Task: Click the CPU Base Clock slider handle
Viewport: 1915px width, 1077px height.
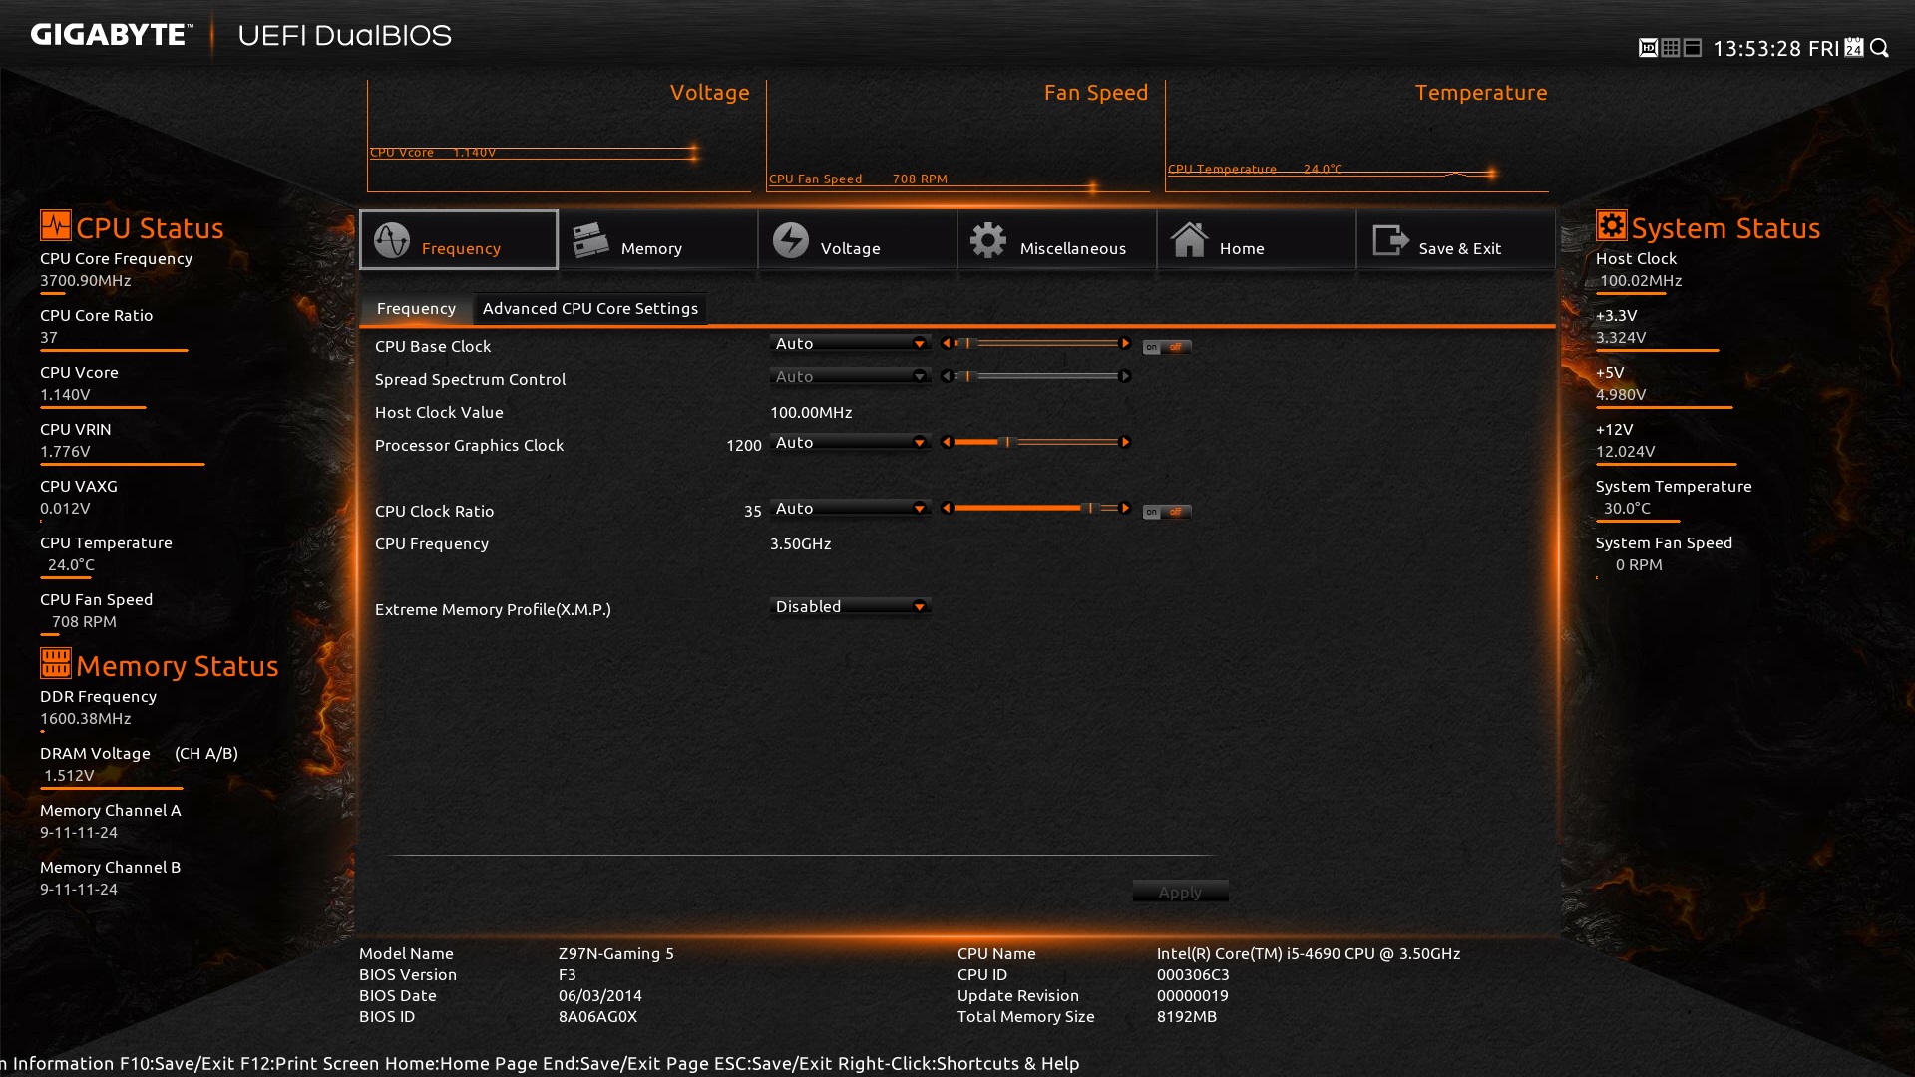Action: (967, 343)
